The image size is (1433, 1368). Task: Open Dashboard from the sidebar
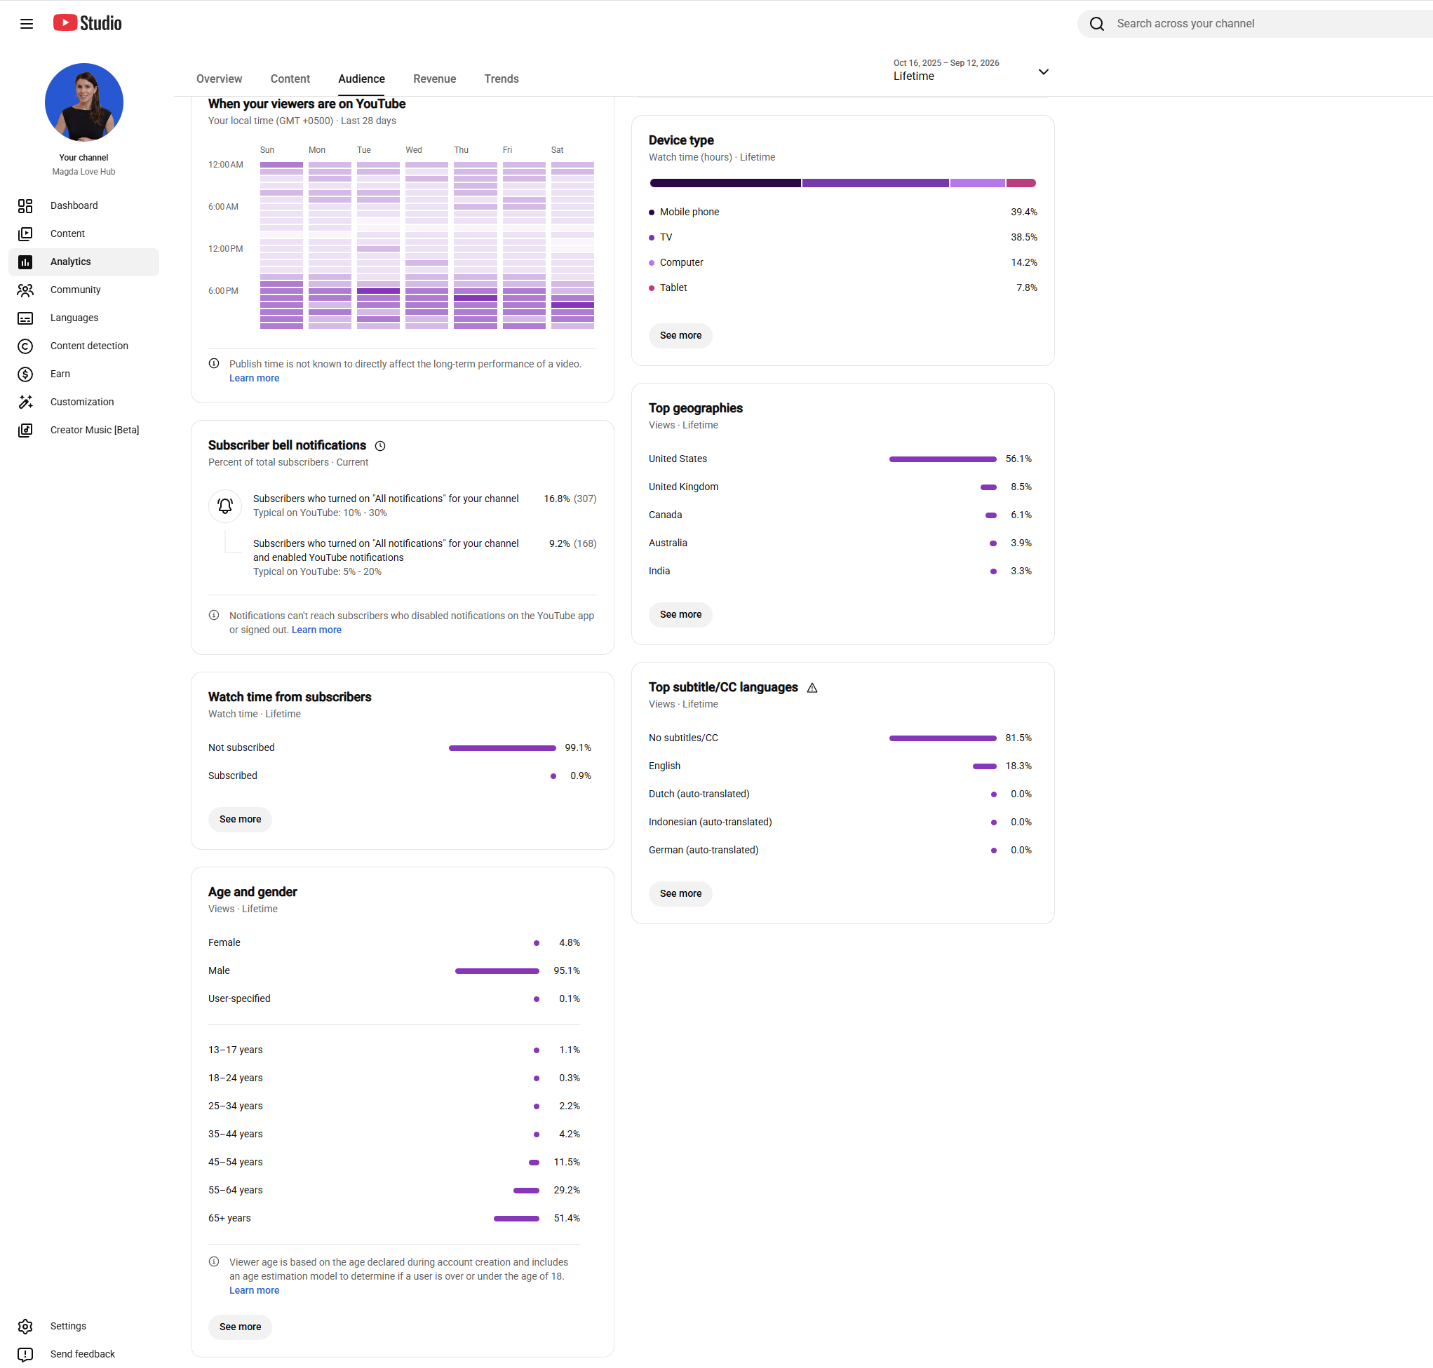click(x=84, y=205)
